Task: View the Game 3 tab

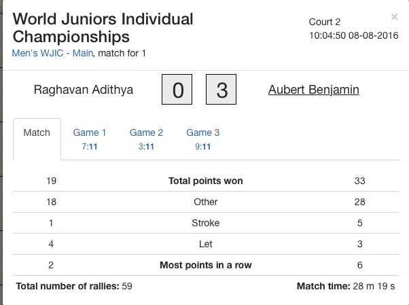Action: pos(203,139)
